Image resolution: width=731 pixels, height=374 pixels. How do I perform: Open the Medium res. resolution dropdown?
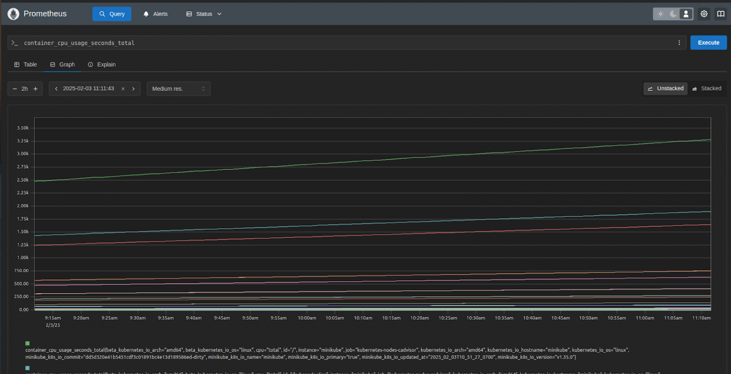coord(178,89)
